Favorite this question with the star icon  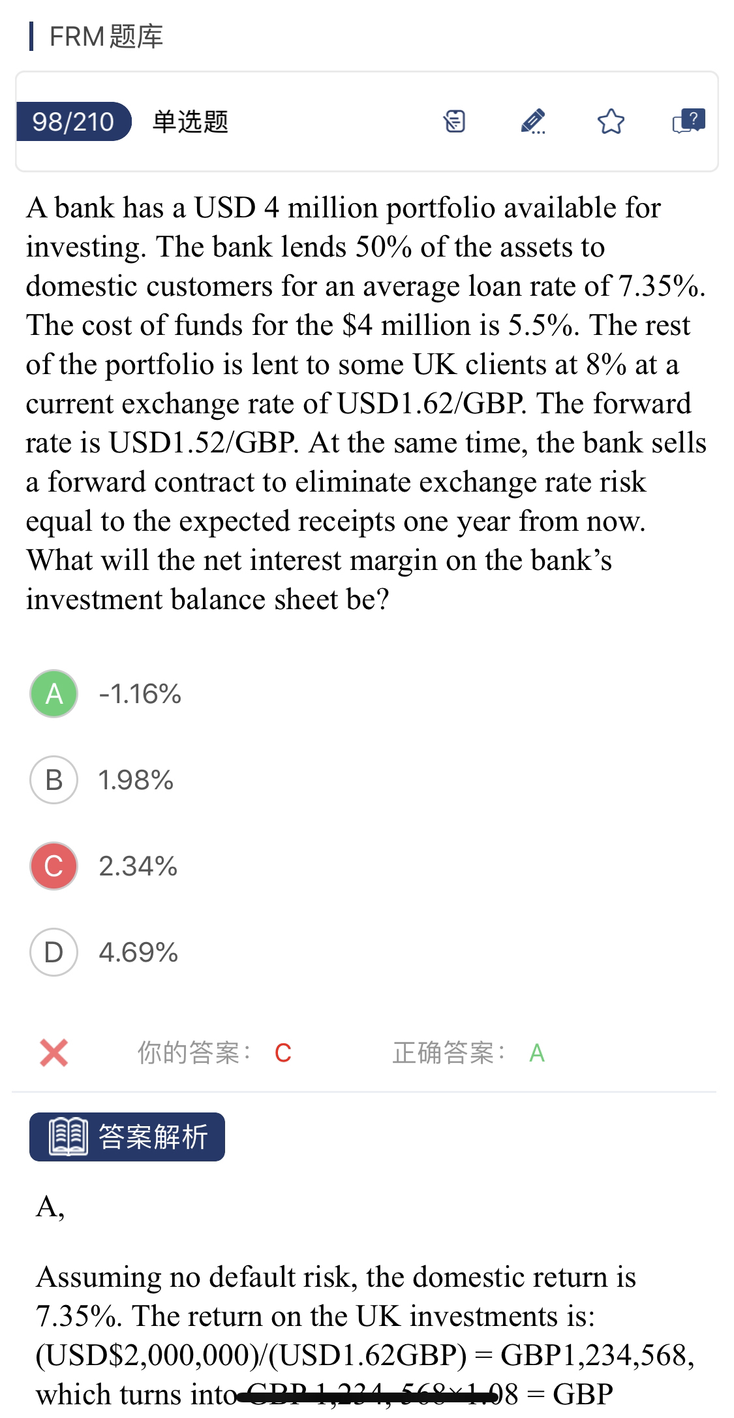(x=611, y=121)
